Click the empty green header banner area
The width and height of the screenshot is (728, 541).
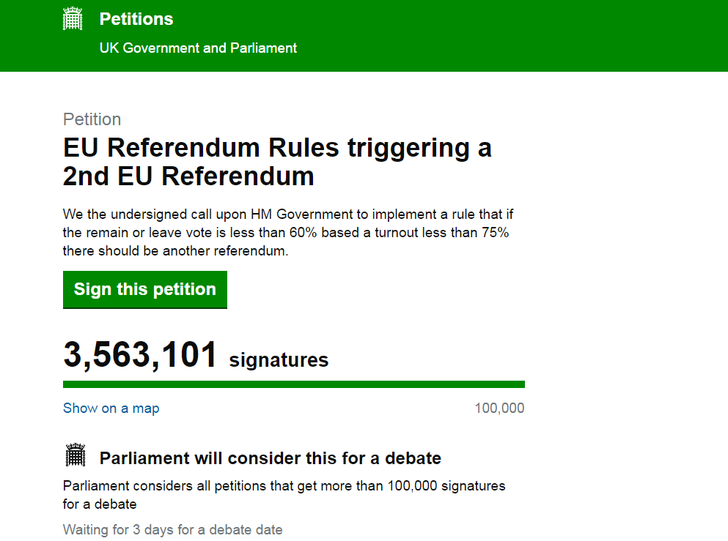(513, 35)
